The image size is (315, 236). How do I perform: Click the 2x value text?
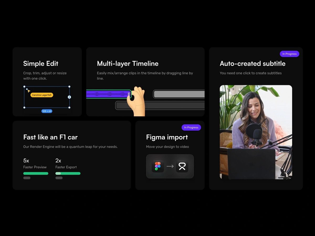58,160
